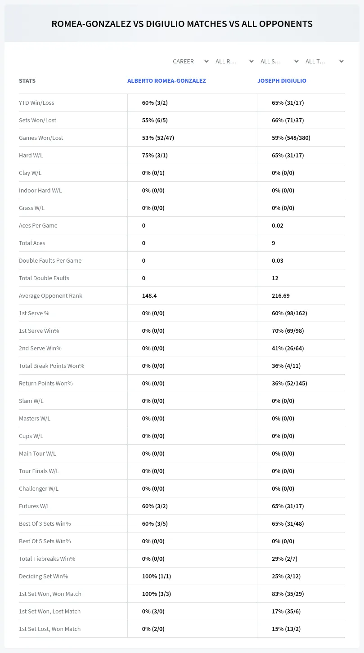This screenshot has width=364, height=653.
Task: Click the page title heading text
Action: tap(182, 24)
